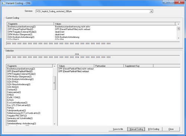The height and width of the screenshot is (136, 186).
Task: Select Fahrdynamikpaket(2) fragment
Action: (16, 110)
